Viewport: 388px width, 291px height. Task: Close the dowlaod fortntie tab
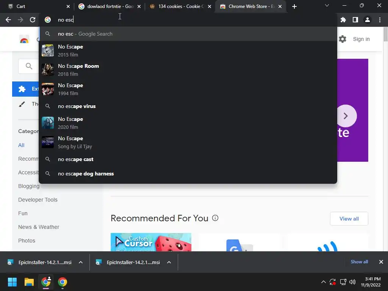[x=139, y=6]
